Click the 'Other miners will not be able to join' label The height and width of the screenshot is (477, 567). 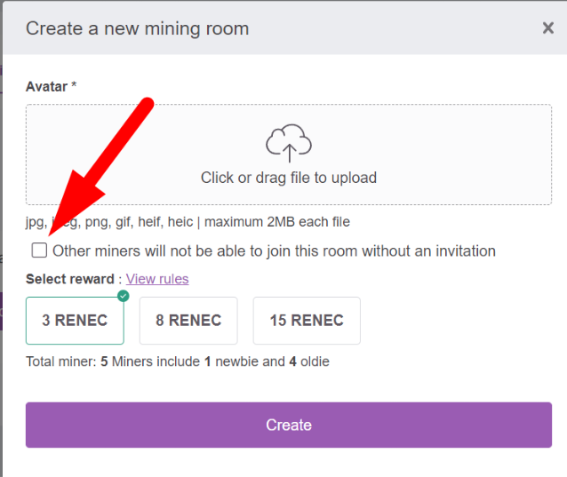coord(274,251)
